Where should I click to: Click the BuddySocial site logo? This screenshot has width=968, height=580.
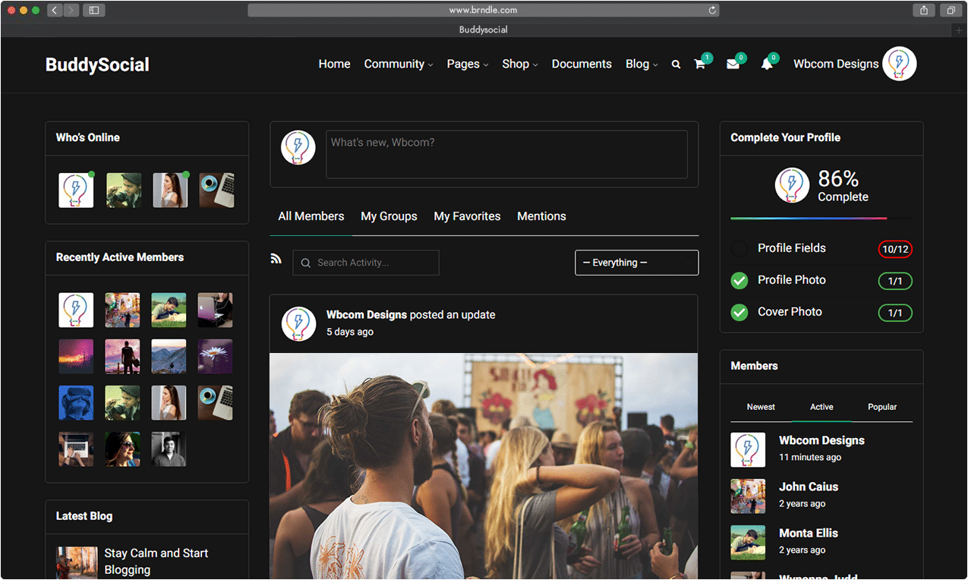point(97,65)
